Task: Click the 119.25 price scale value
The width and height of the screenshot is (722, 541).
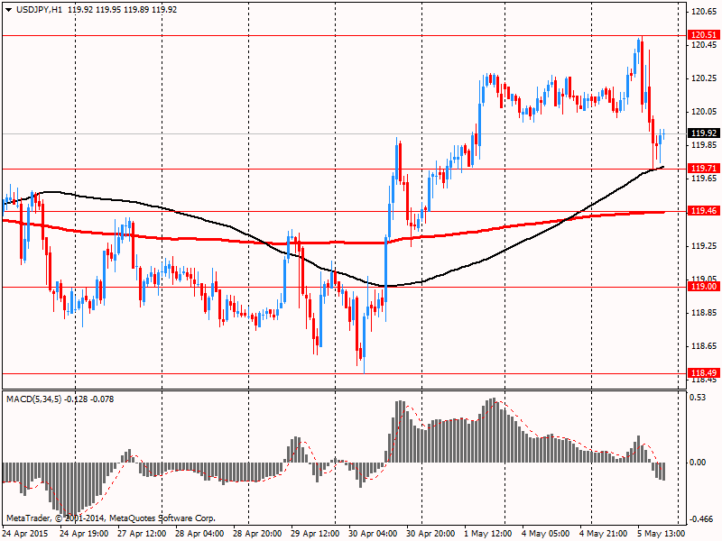Action: coord(704,246)
